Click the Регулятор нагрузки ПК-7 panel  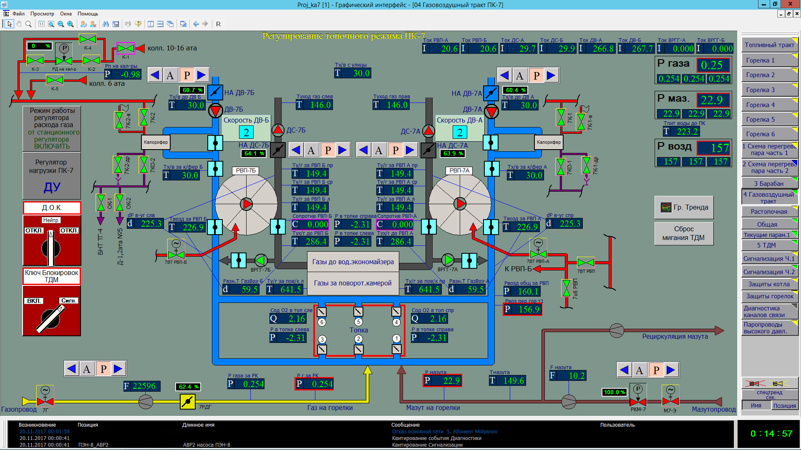51,175
